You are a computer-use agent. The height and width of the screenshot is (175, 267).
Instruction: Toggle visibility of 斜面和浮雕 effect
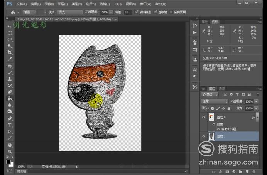218,129
